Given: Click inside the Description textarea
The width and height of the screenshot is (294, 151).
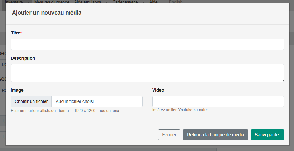Looking at the screenshot, I should (x=147, y=73).
